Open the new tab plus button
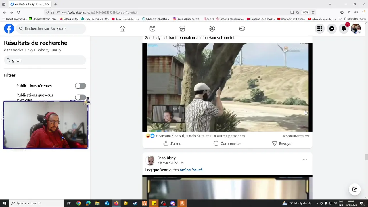Image resolution: width=368 pixels, height=207 pixels. [55, 4]
